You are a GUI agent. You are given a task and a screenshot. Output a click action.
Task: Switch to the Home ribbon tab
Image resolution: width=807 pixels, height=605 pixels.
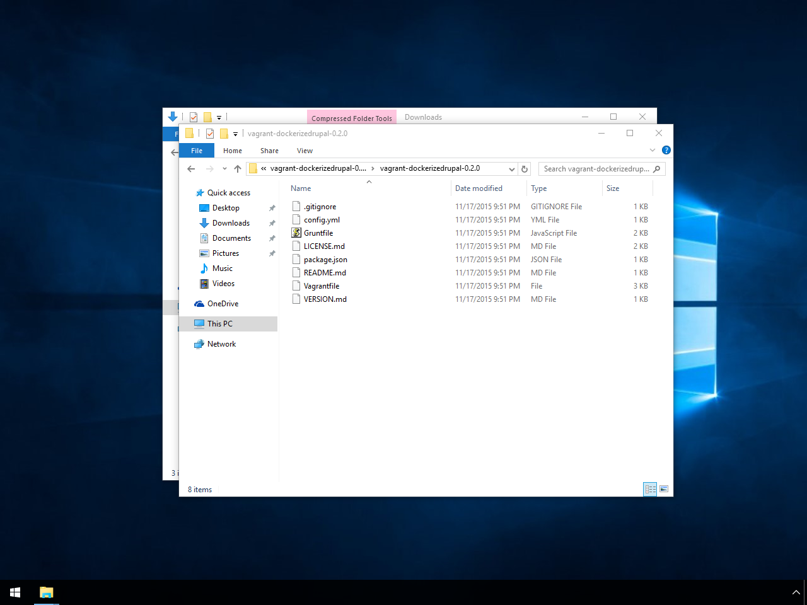pos(233,151)
